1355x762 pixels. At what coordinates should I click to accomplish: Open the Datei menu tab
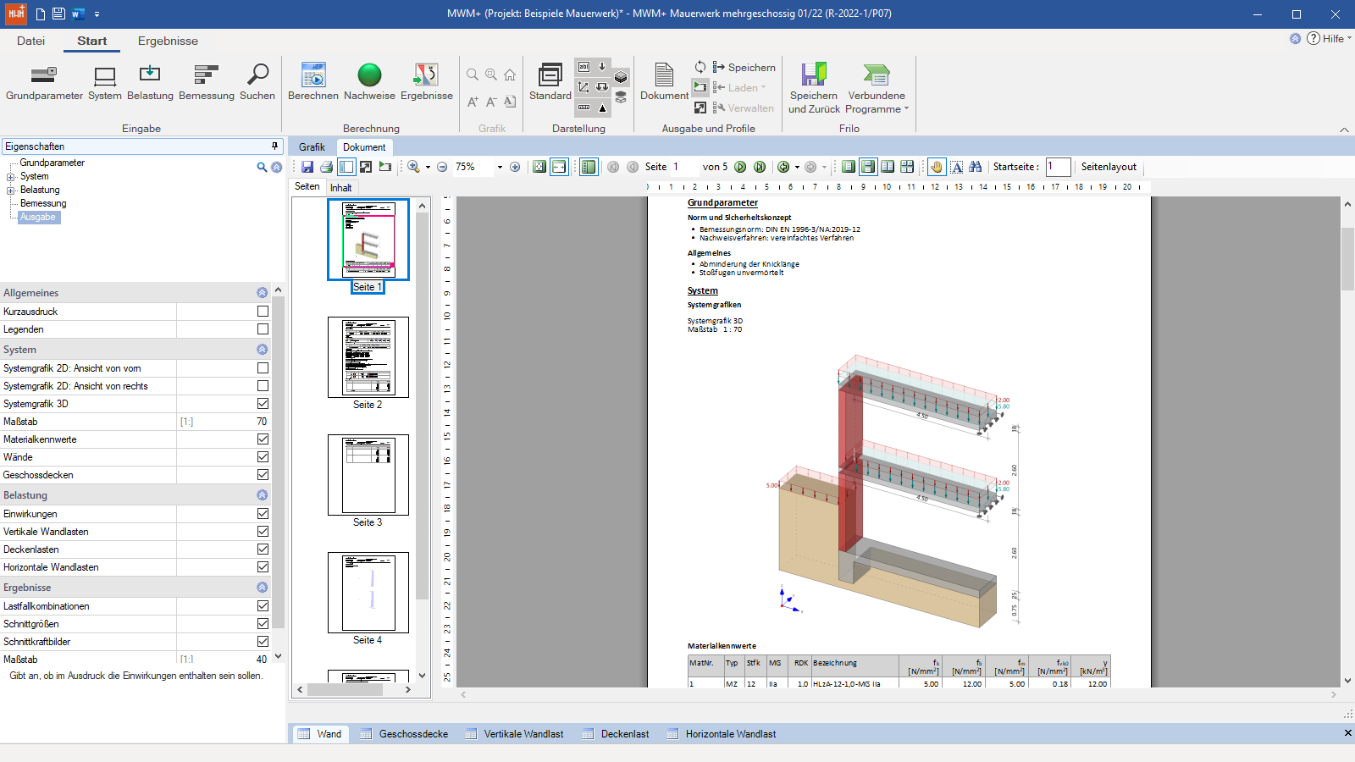click(30, 41)
